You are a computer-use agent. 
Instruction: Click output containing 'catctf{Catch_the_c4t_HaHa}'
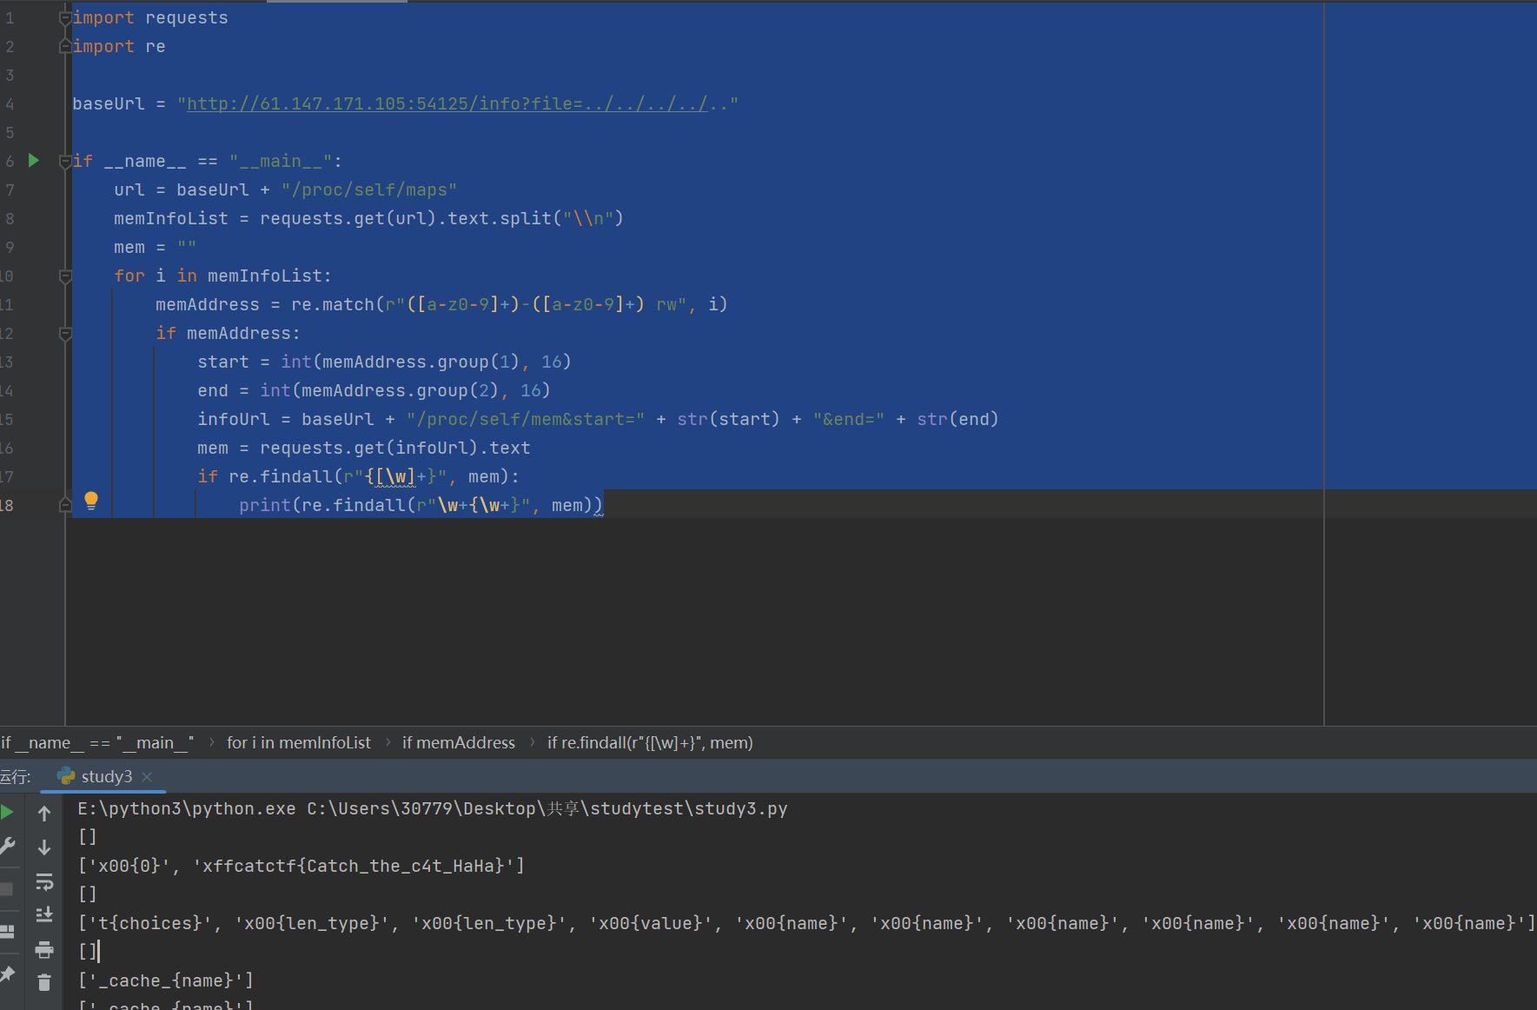click(x=301, y=866)
